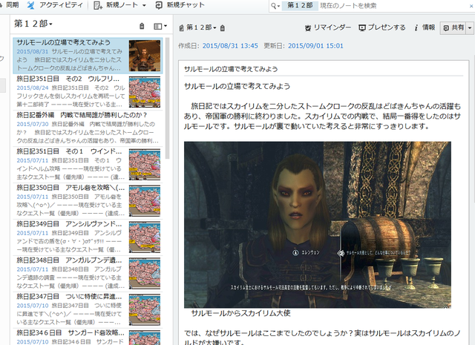Click the lock icon beside note notebook name
This screenshot has height=345, width=475.
[223, 28]
